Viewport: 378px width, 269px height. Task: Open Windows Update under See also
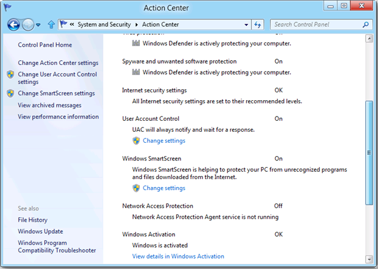(x=41, y=231)
